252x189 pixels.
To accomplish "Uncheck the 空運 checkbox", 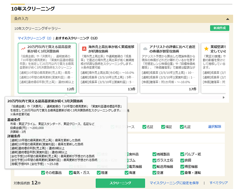I will tap(154, 173).
